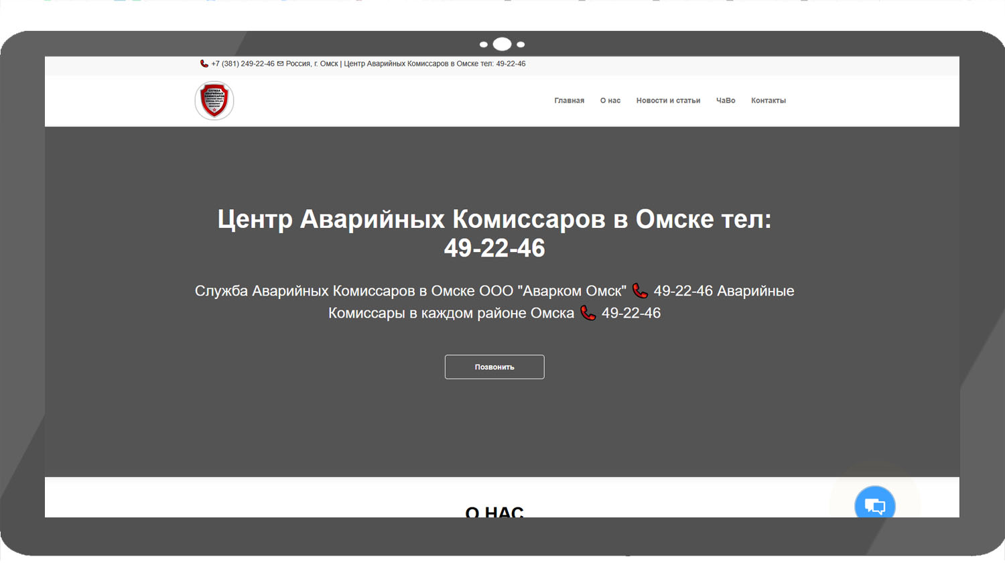Select the large center slider dot
This screenshot has width=1005, height=565.
502,44
